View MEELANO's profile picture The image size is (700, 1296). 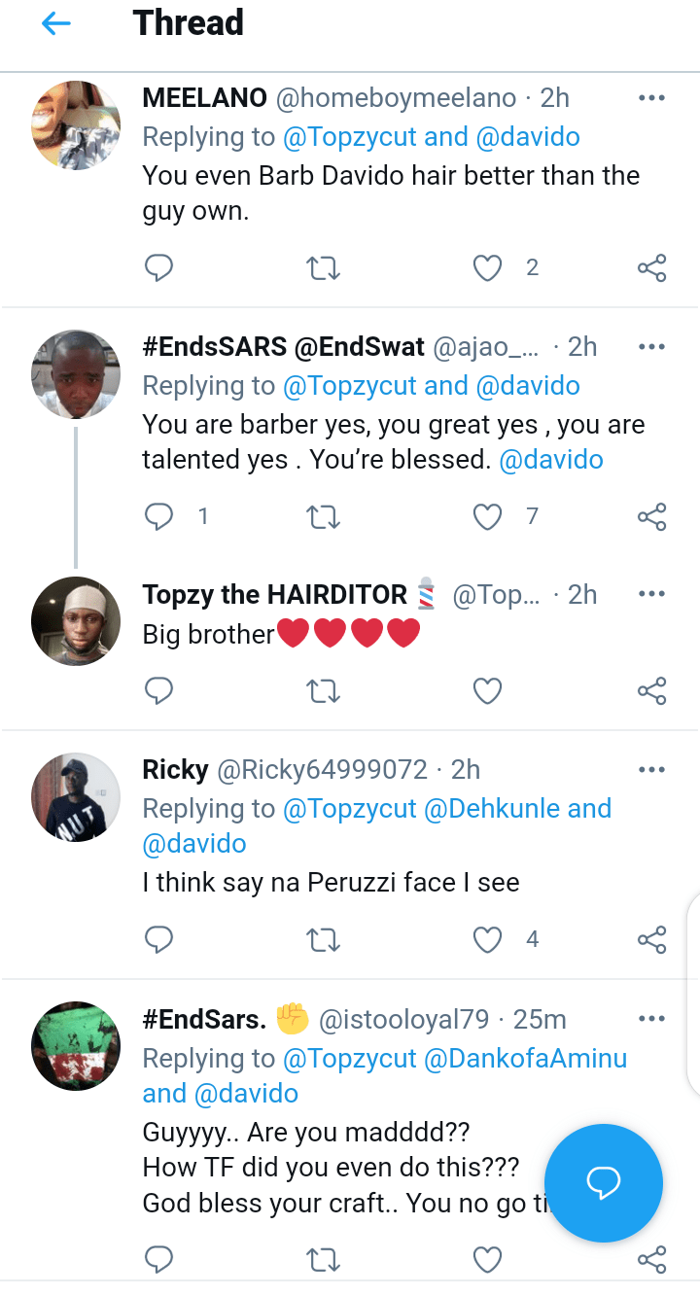(76, 125)
